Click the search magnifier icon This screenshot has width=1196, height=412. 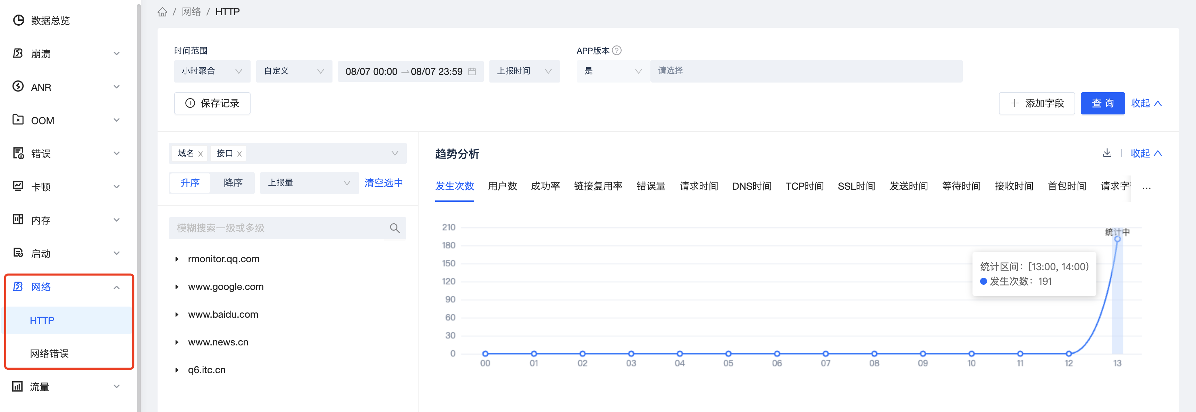394,228
